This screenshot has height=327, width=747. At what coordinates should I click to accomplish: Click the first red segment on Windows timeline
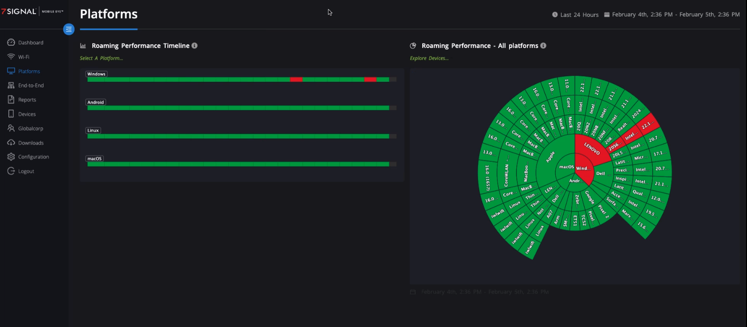coord(296,80)
